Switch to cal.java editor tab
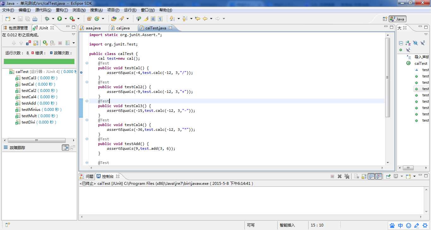 (x=123, y=28)
